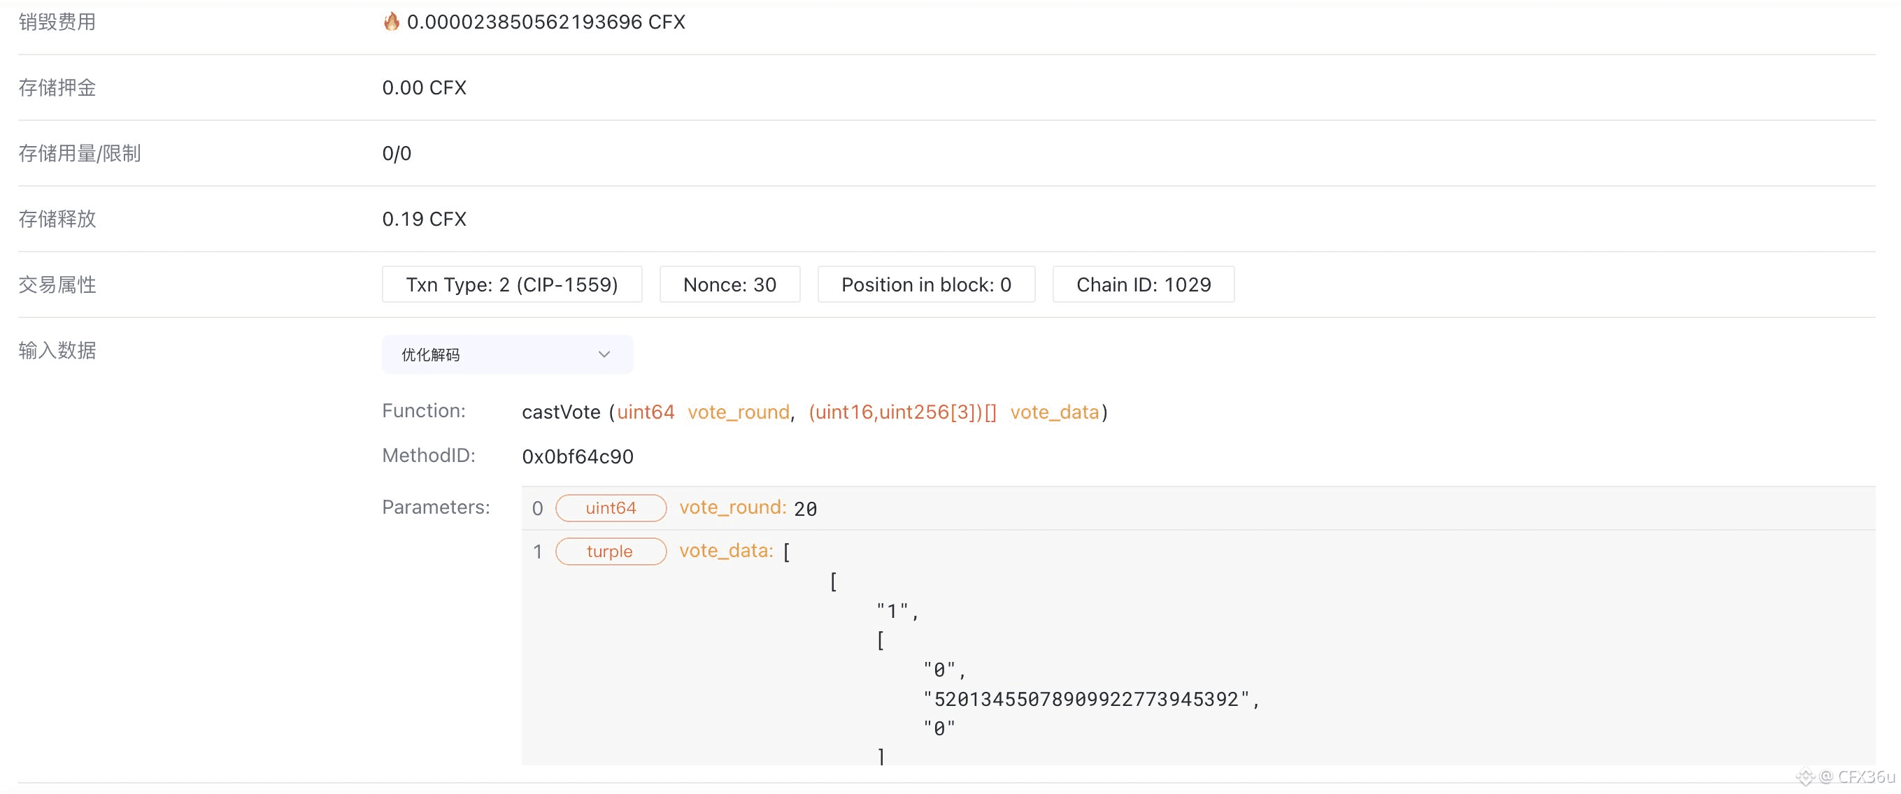Click the burn fee flame icon
1901x794 pixels.
coord(391,22)
